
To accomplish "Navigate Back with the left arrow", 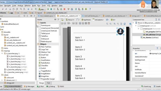I will pos(28,9).
